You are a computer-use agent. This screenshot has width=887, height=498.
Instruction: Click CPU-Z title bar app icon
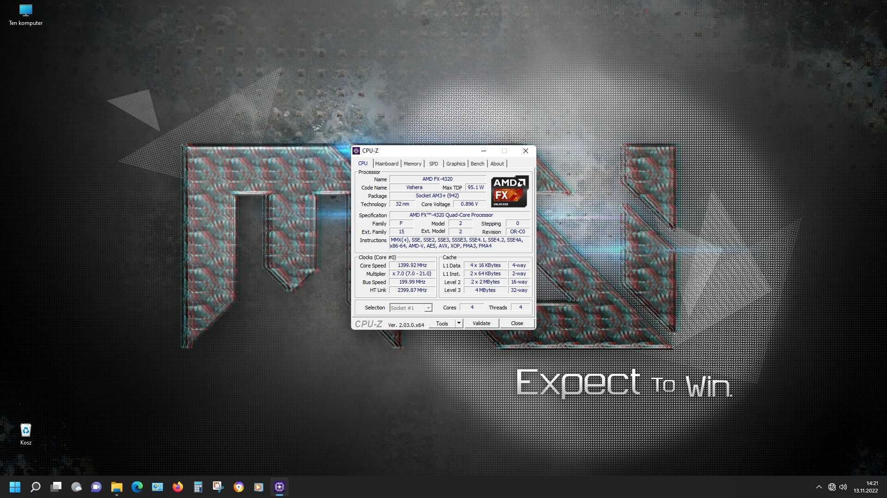tap(356, 151)
